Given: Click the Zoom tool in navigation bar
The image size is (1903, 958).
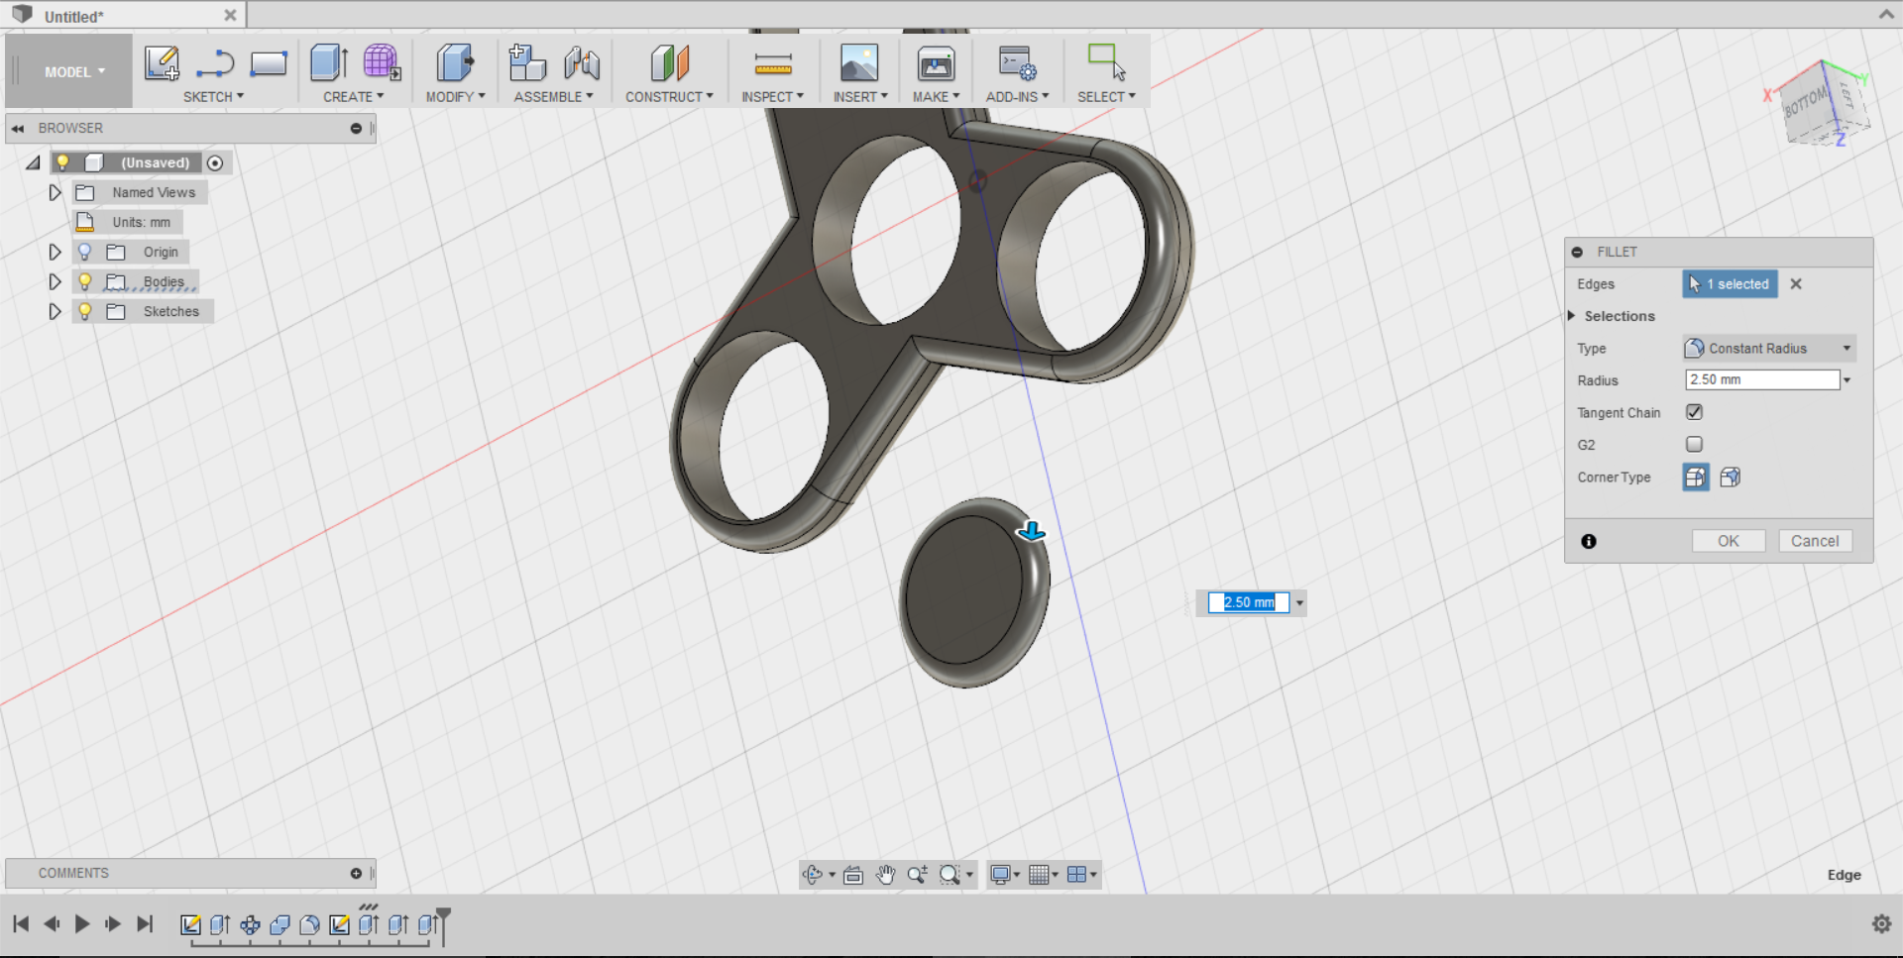Looking at the screenshot, I should coord(917,875).
